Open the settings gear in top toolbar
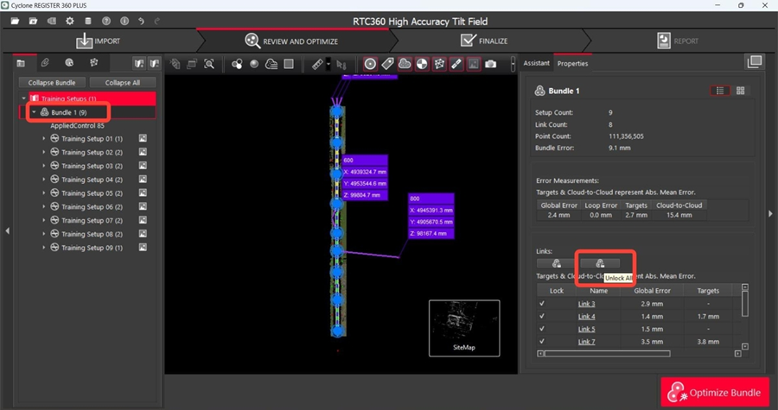The image size is (778, 410). click(x=69, y=20)
